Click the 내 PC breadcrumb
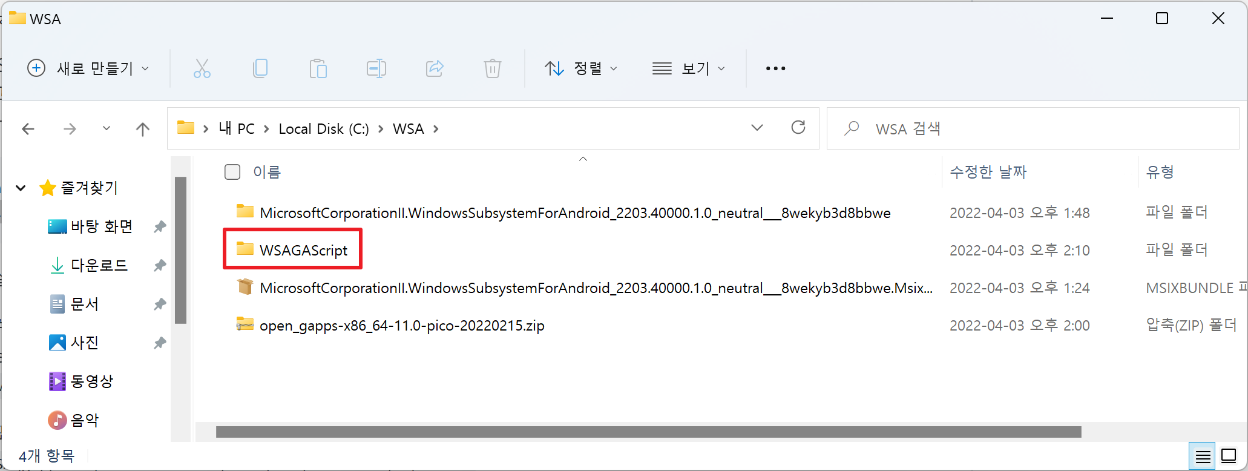1248x471 pixels. pos(237,128)
